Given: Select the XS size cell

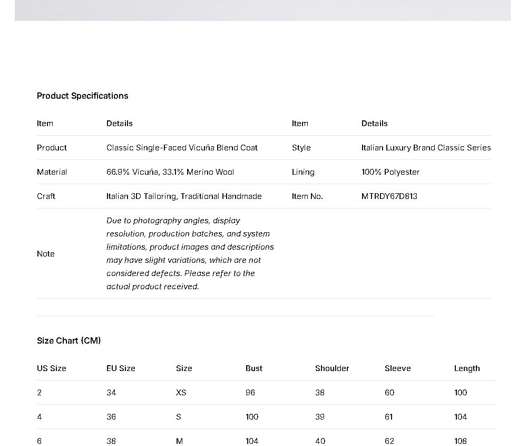Looking at the screenshot, I should [181, 393].
